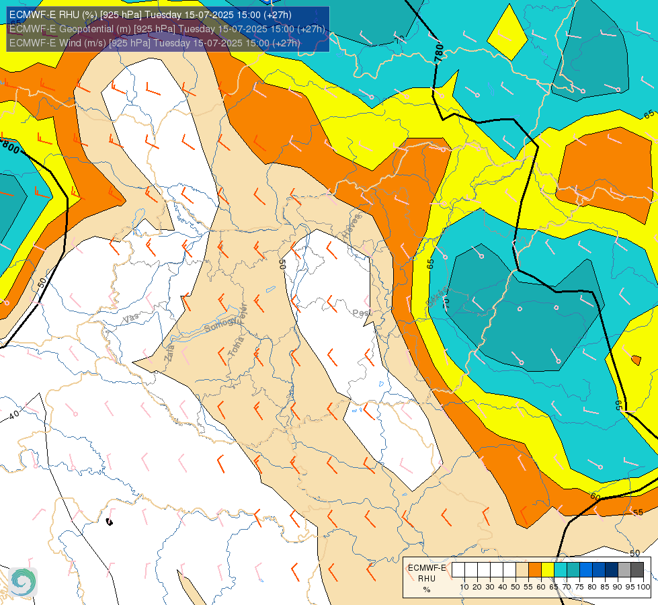Pick the dark gray 95-100 legend swatch
The height and width of the screenshot is (605, 658).
[x=637, y=570]
